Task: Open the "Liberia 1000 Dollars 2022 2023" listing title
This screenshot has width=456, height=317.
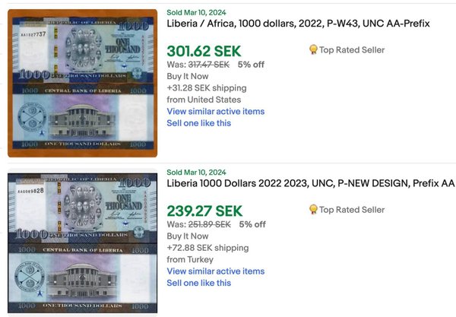Action: coord(310,184)
